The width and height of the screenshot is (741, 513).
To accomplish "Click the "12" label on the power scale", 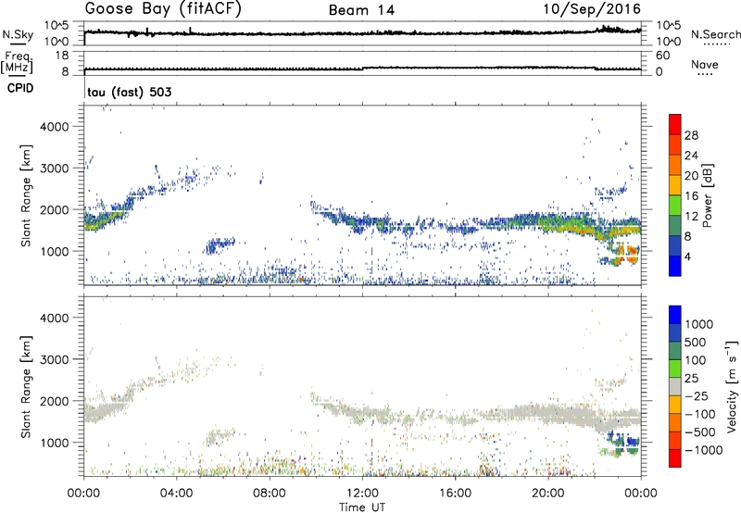I will coord(691,217).
